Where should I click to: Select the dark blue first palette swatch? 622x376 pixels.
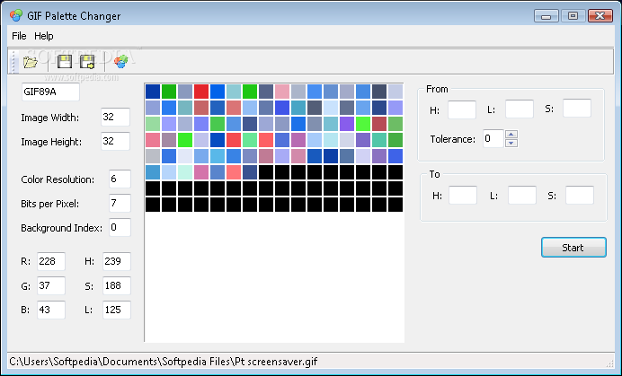point(153,92)
